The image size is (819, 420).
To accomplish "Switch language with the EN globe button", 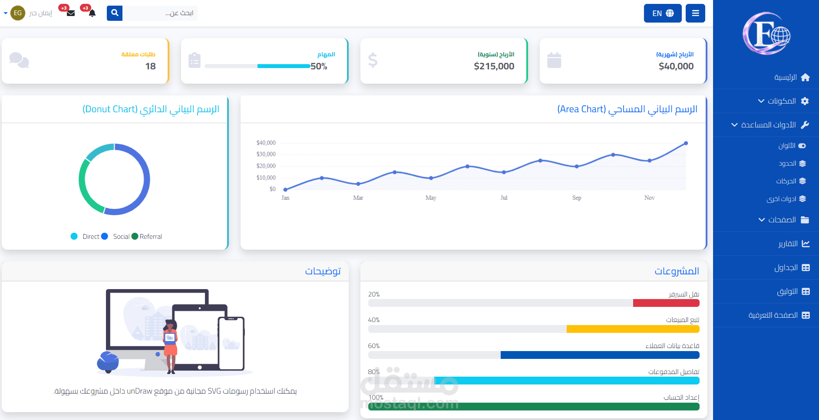I will point(663,13).
